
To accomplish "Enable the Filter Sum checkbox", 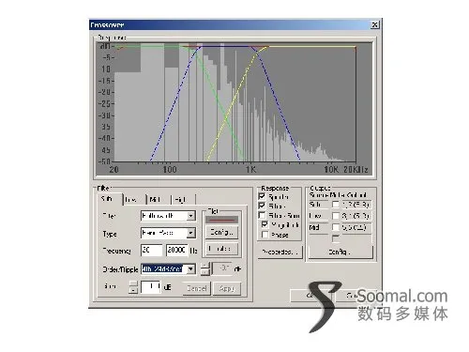I will (x=263, y=215).
